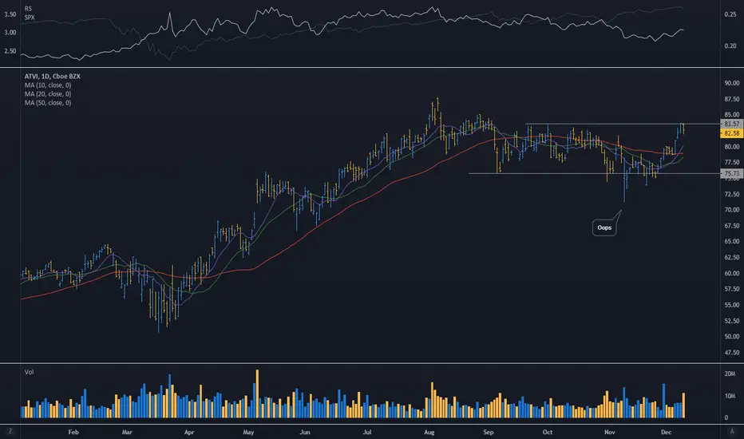Click the 83.57 horizontal line price label
The width and height of the screenshot is (744, 439).
(731, 124)
